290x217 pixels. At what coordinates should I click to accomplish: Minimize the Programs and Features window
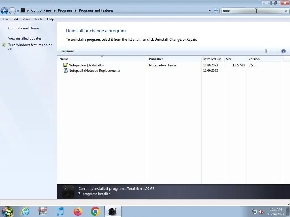coord(266,3)
